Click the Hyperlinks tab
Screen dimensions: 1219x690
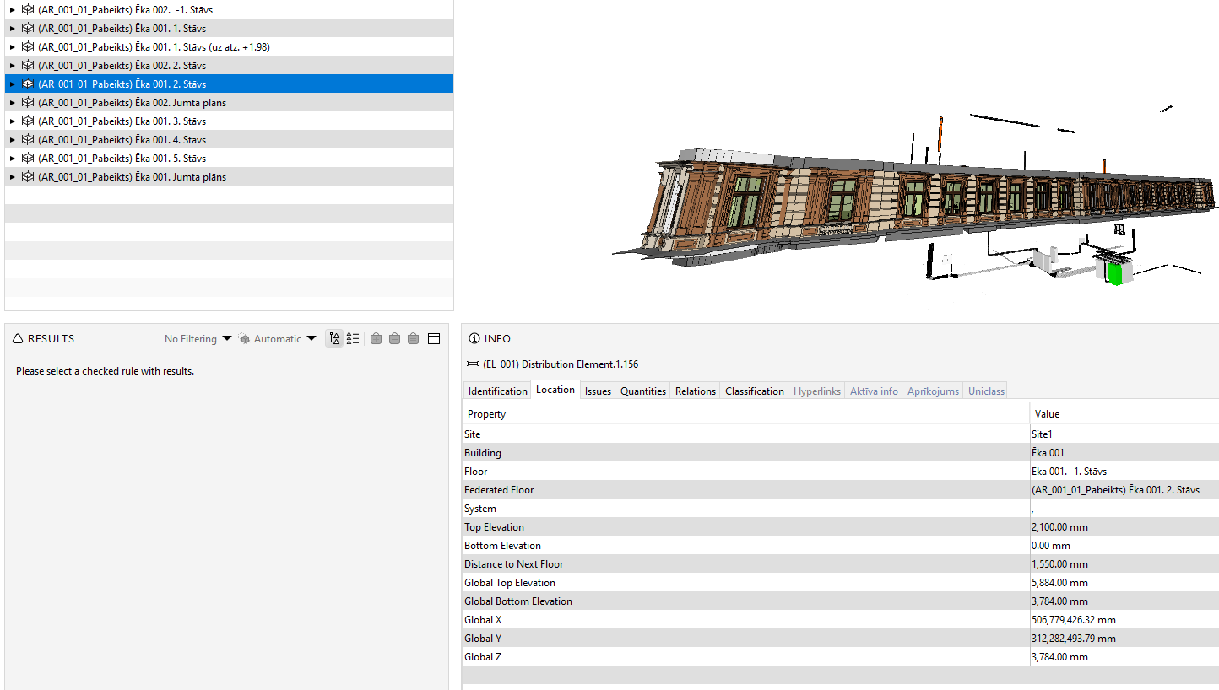coord(817,391)
